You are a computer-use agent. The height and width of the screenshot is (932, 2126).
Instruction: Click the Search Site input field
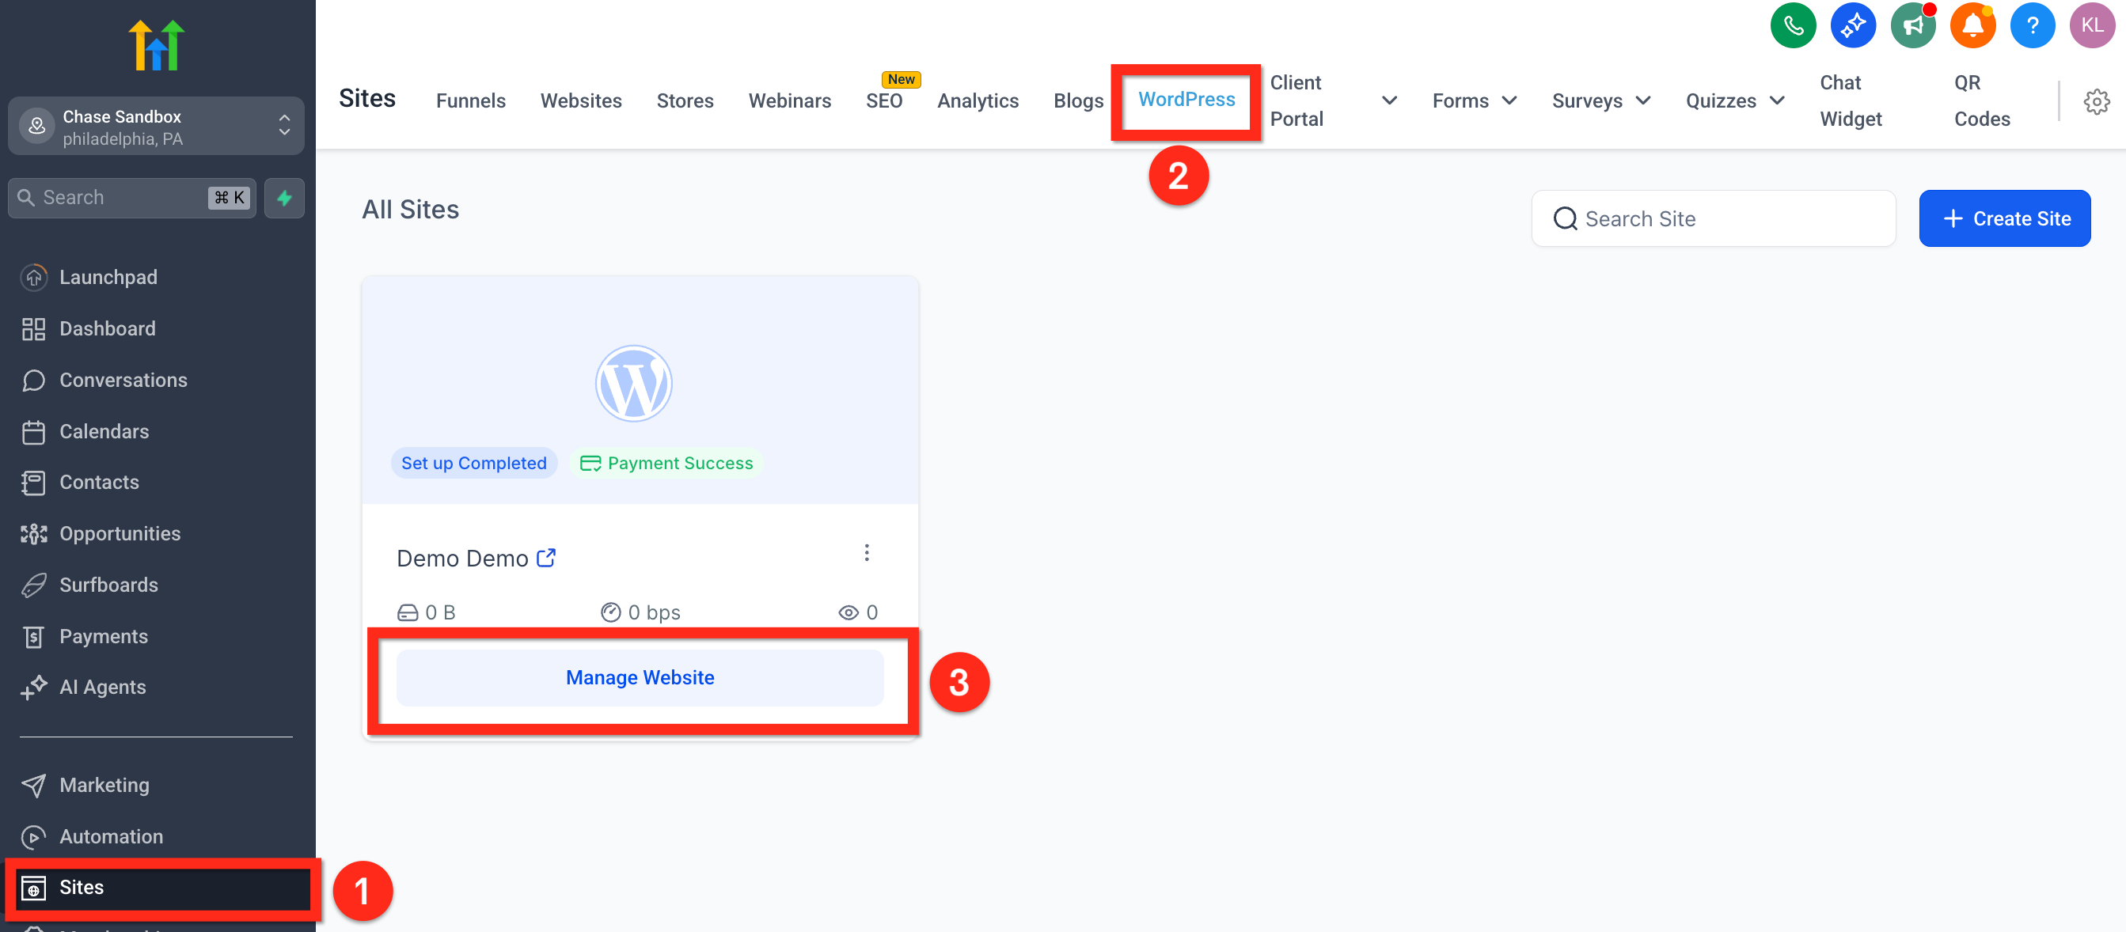pyautogui.click(x=1714, y=218)
